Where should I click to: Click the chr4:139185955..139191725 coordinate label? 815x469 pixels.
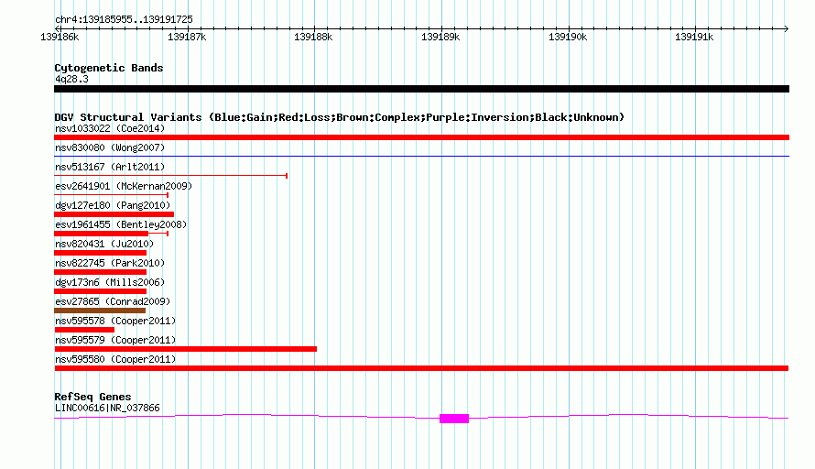click(x=124, y=19)
